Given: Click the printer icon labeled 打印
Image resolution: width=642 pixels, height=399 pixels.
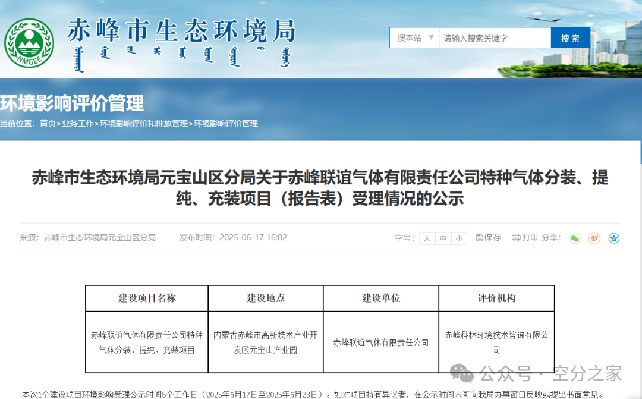Looking at the screenshot, I should click(524, 238).
